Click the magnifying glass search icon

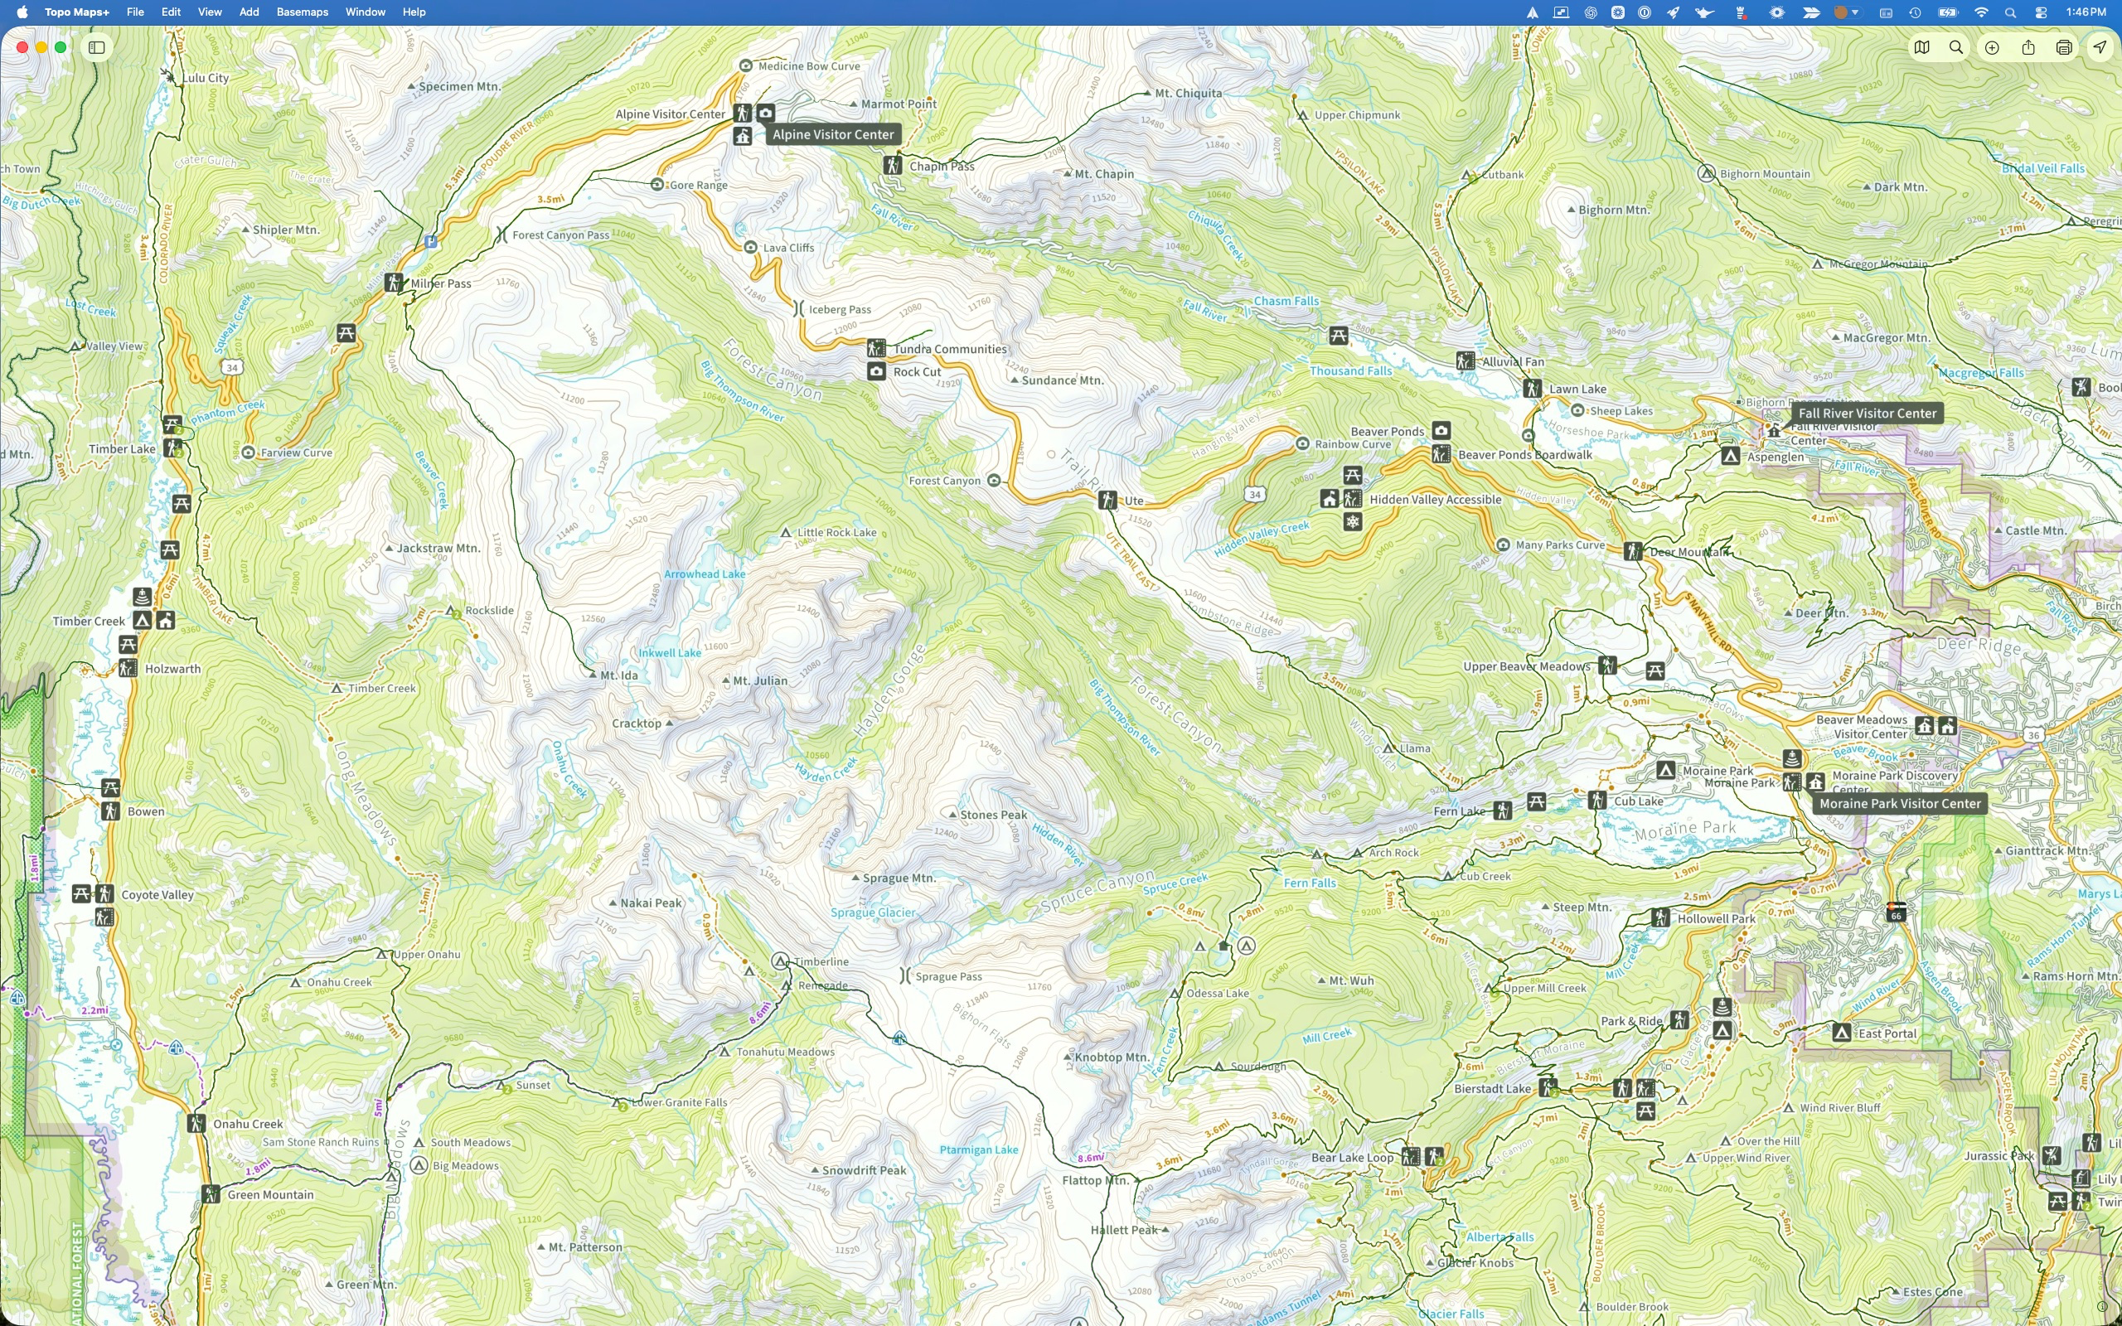click(1956, 47)
